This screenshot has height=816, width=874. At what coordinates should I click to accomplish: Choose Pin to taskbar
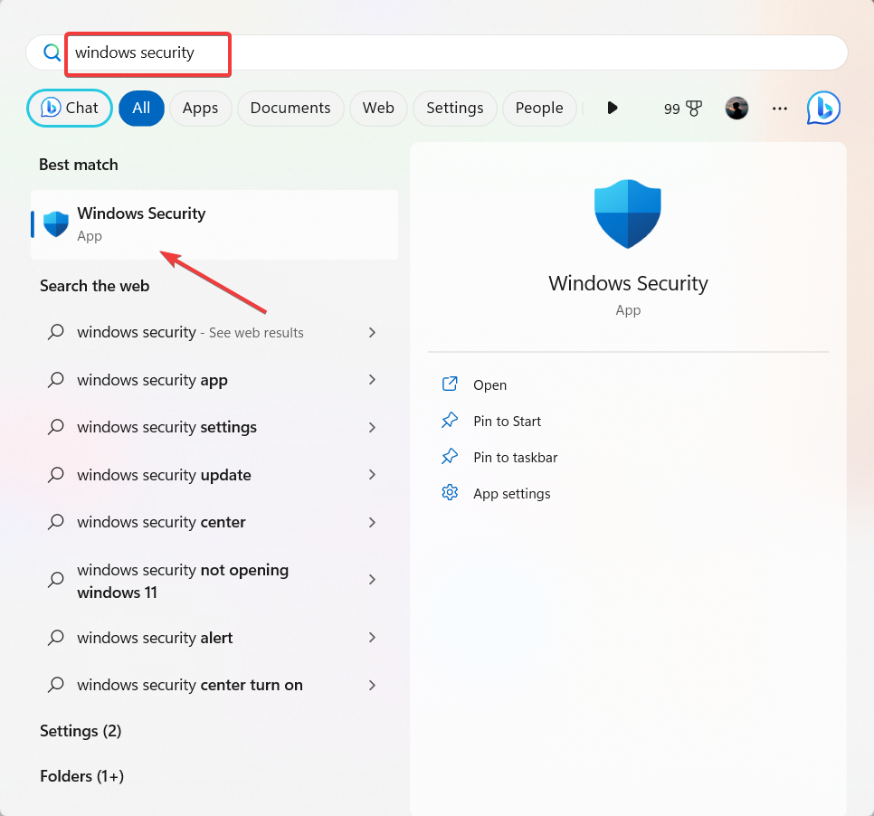516,458
